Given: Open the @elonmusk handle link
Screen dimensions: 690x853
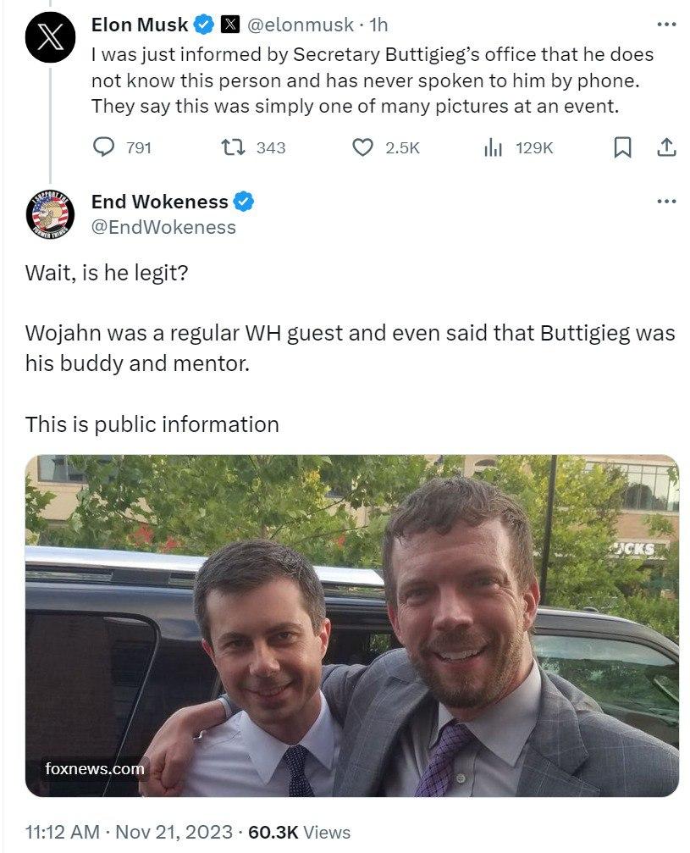Looking at the screenshot, I should [301, 25].
